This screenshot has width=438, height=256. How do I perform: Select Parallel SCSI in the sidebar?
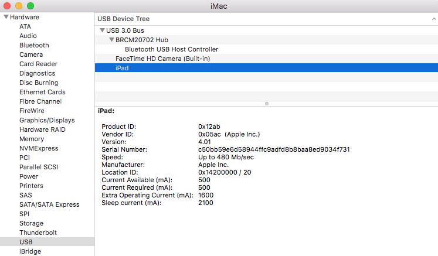click(39, 167)
